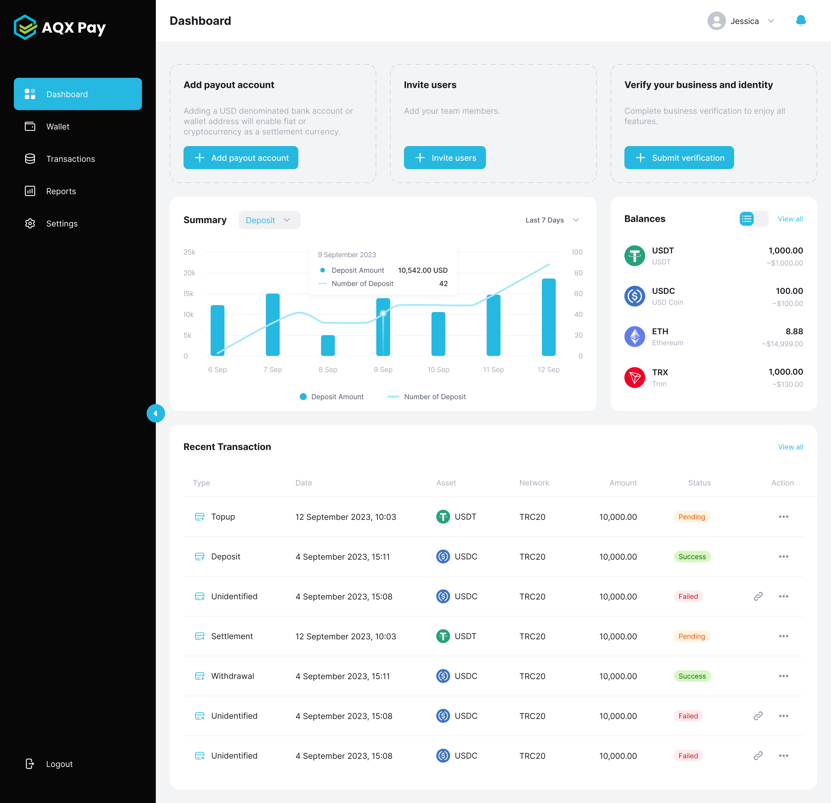Click the Withdrawal transaction type icon
The width and height of the screenshot is (831, 803).
(200, 676)
